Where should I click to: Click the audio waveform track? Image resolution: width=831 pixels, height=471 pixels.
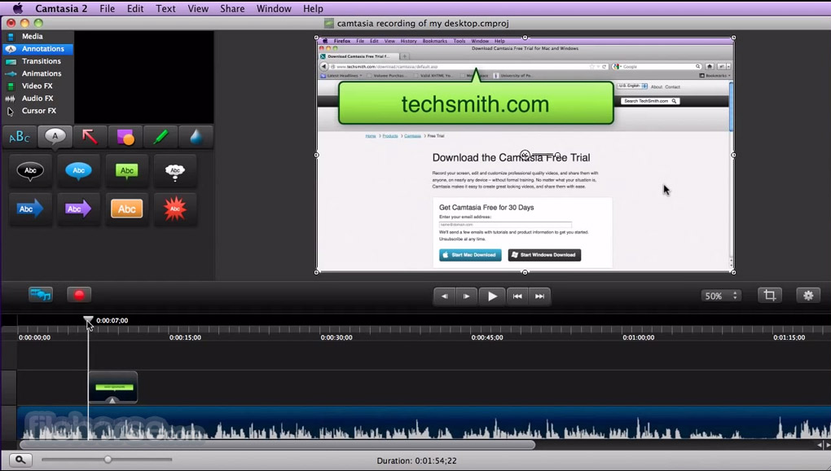coord(424,423)
